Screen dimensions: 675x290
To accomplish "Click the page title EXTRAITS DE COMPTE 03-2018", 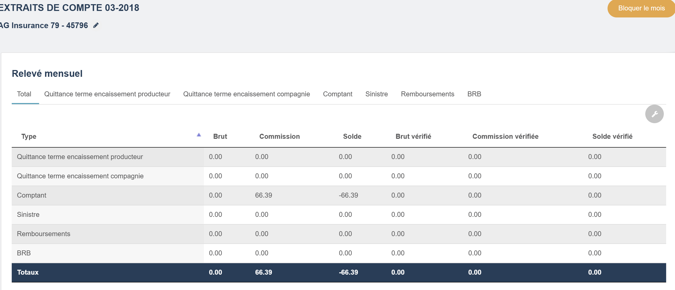I will pos(69,8).
